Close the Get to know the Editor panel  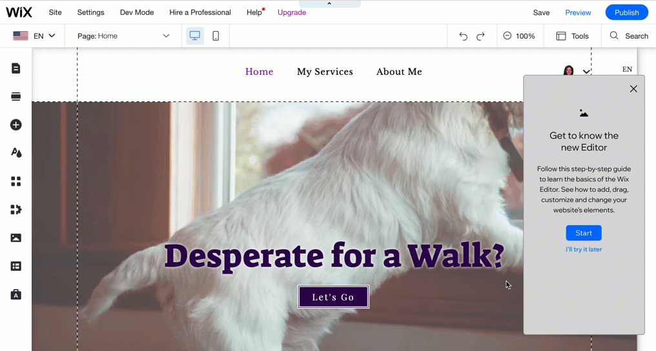tap(633, 88)
